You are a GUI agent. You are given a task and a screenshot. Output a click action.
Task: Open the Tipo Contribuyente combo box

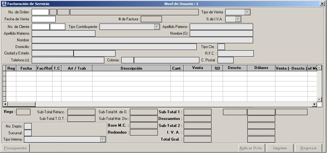pyautogui.click(x=156, y=27)
